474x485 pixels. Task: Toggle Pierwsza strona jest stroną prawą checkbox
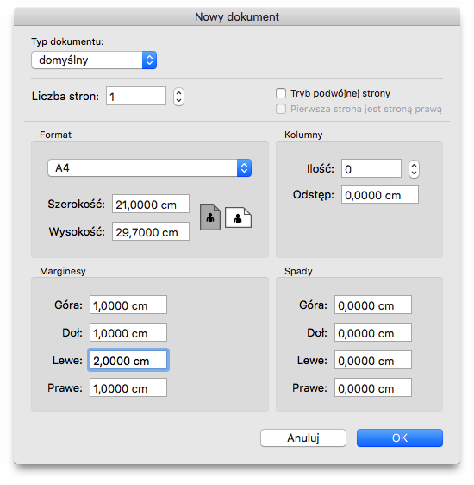pyautogui.click(x=281, y=109)
